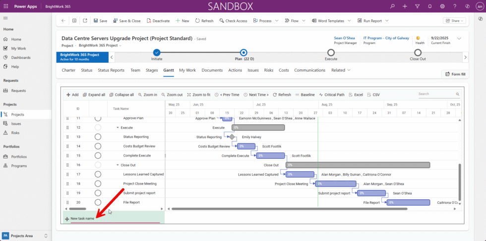
Task: Switch to the Risks tab
Action: (x=269, y=70)
